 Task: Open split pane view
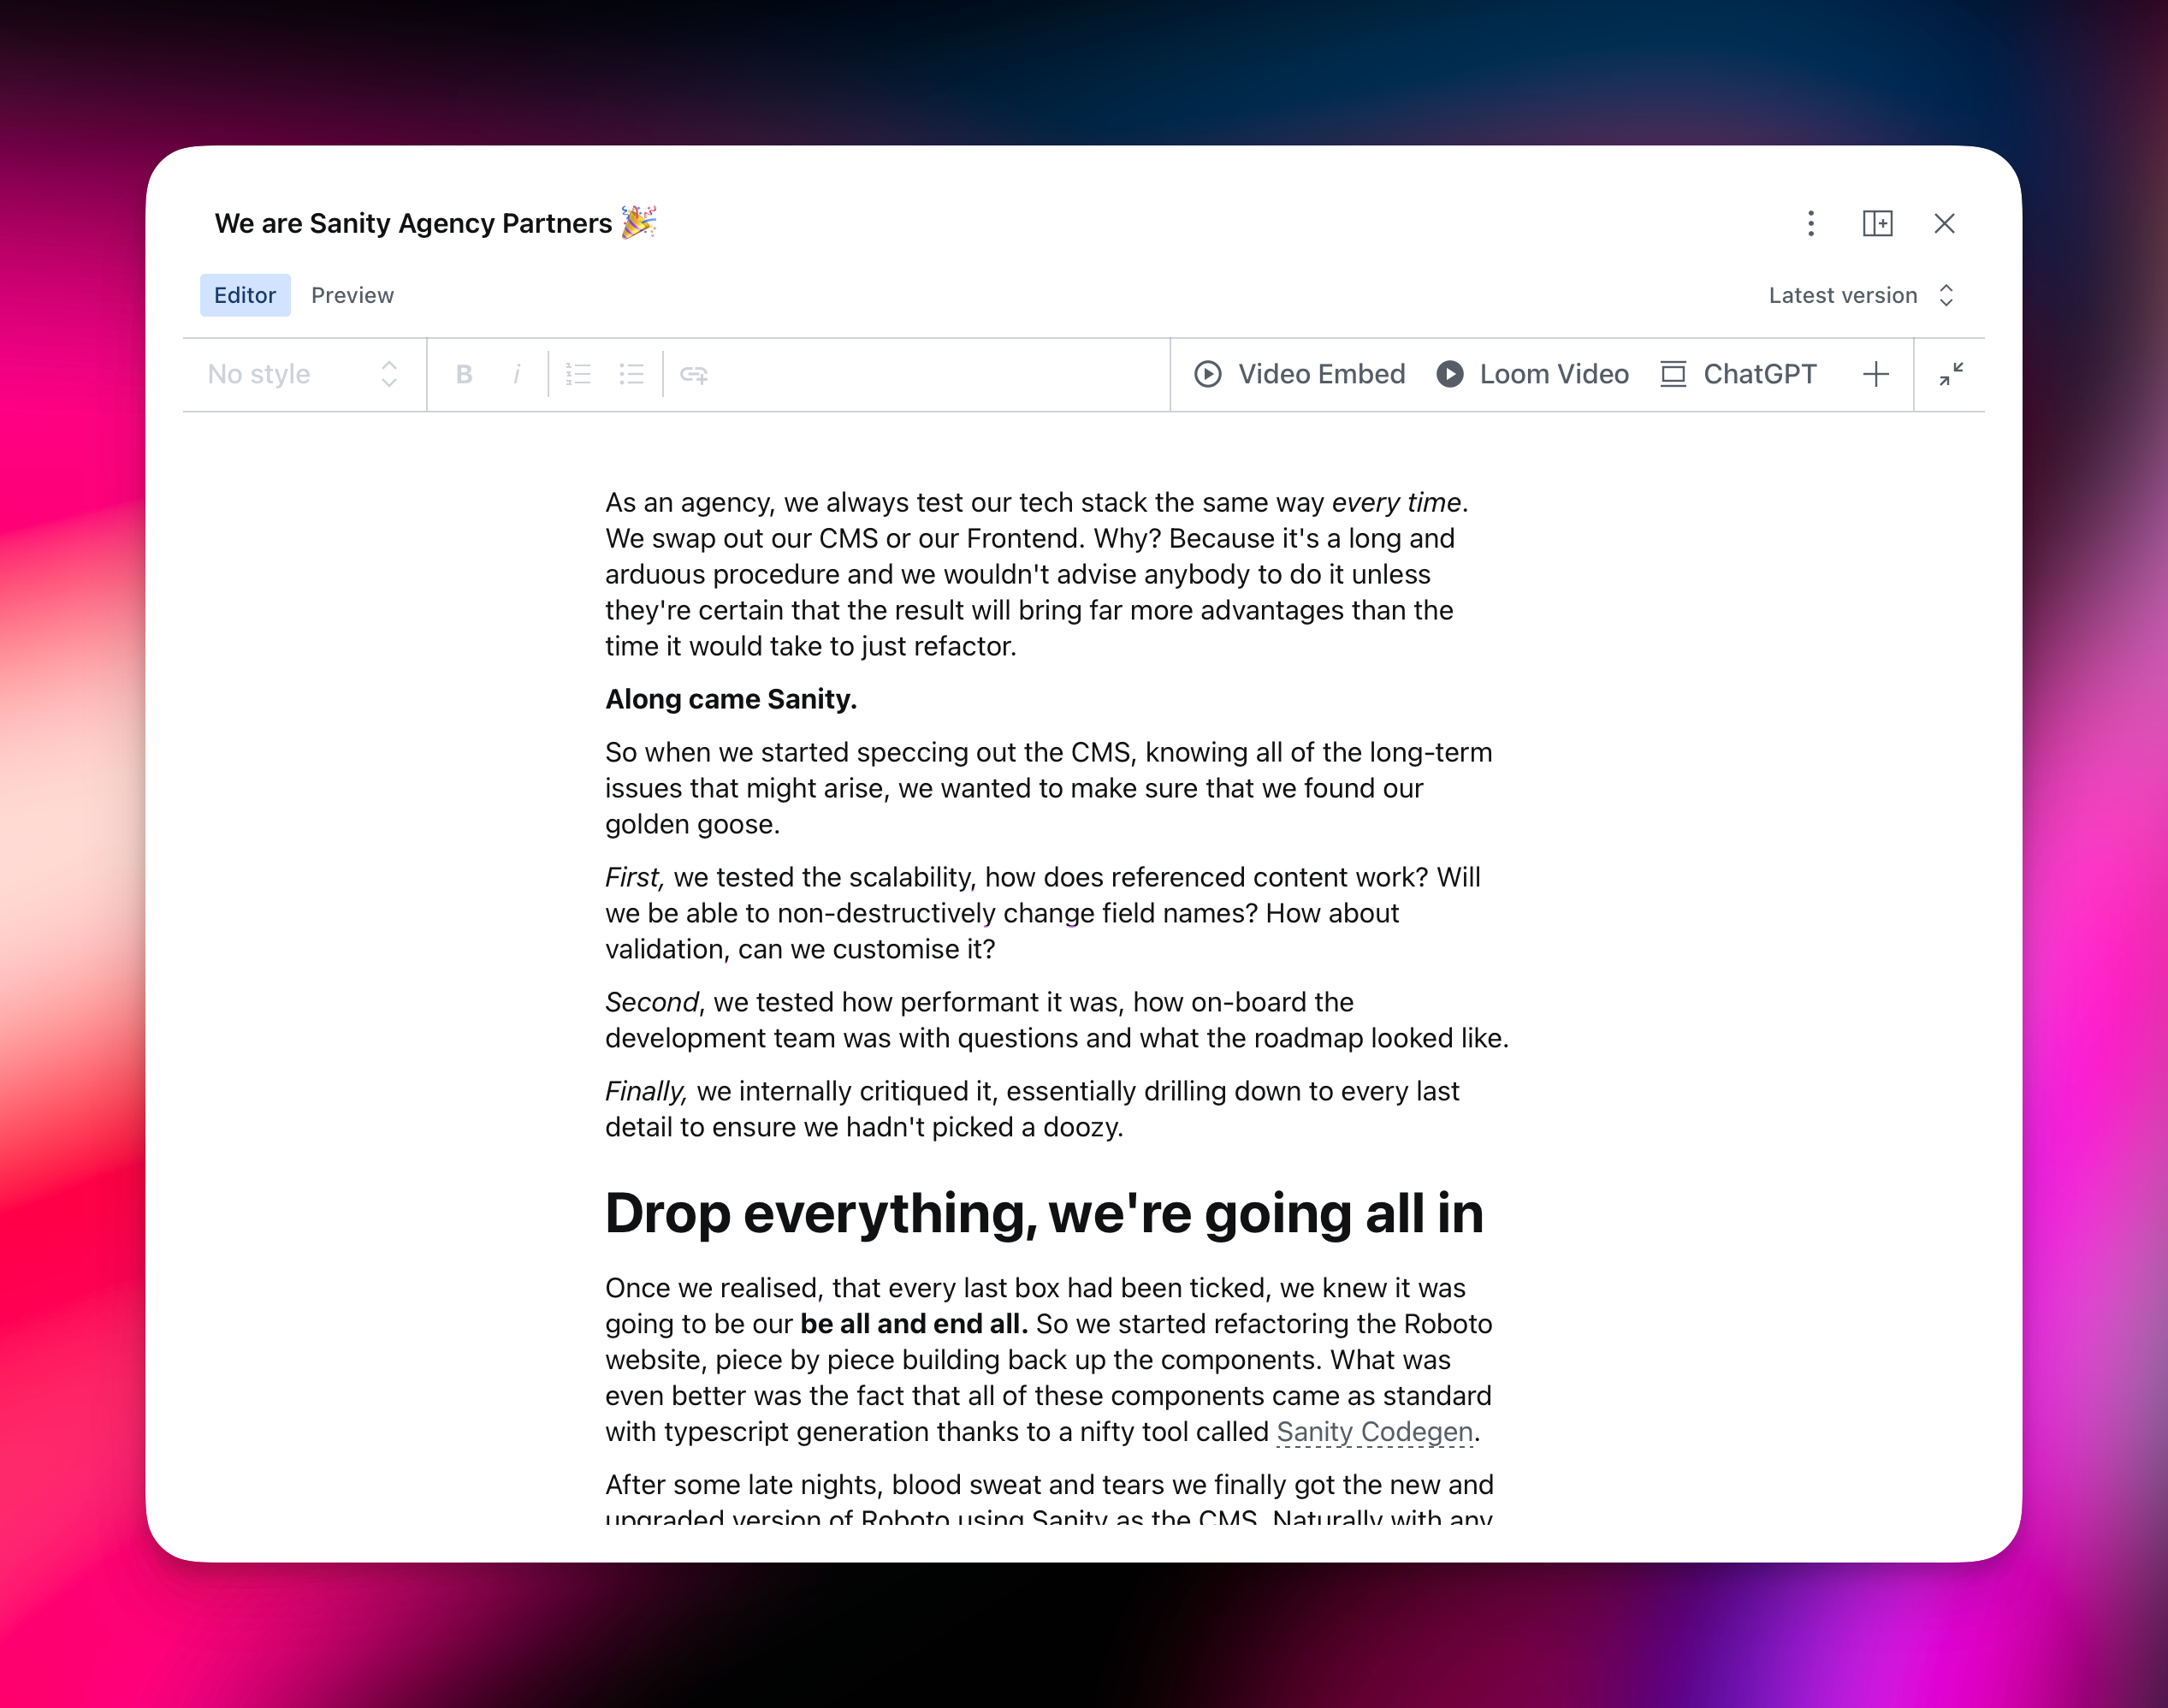[1877, 223]
